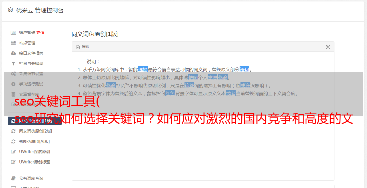Click the 手动运行测试 play icon
Image resolution: width=367 pixels, height=188 pixels.
pyautogui.click(x=13, y=84)
